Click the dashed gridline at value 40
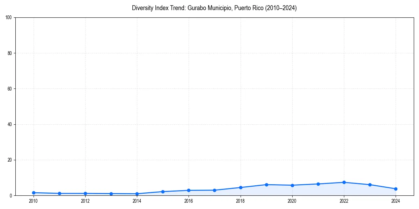This screenshot has width=419, height=209. coord(209,125)
